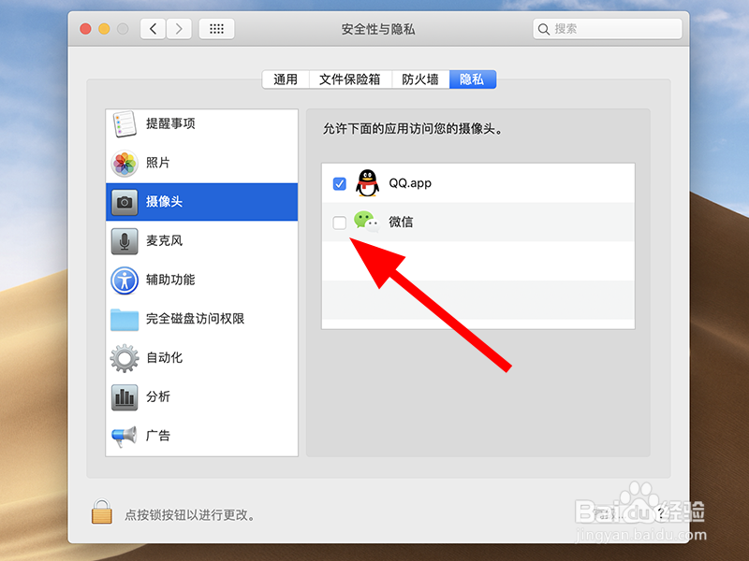Switch to the 通用 tab
The width and height of the screenshot is (749, 561).
(286, 79)
